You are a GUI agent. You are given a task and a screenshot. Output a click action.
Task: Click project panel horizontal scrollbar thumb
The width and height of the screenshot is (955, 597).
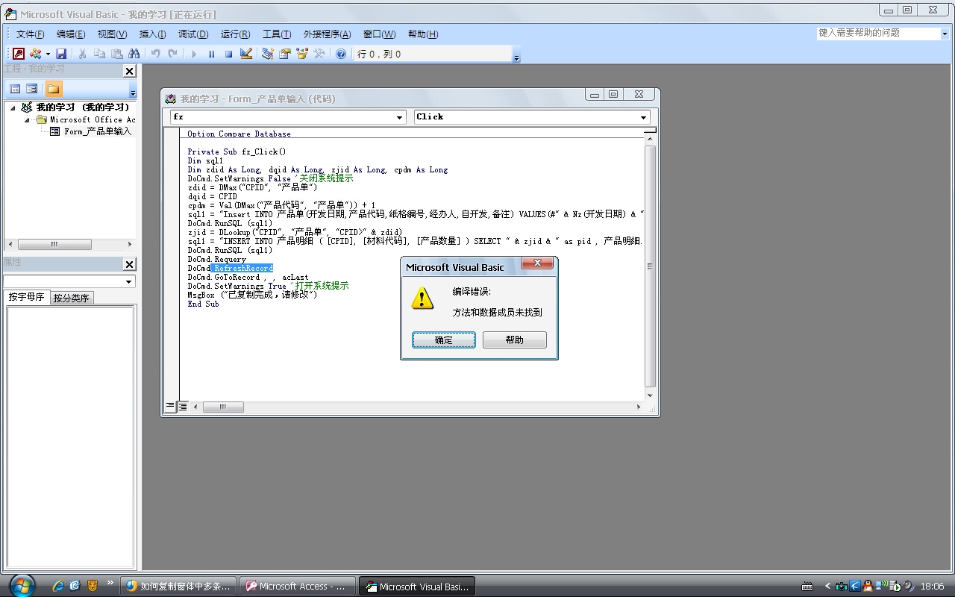54,244
